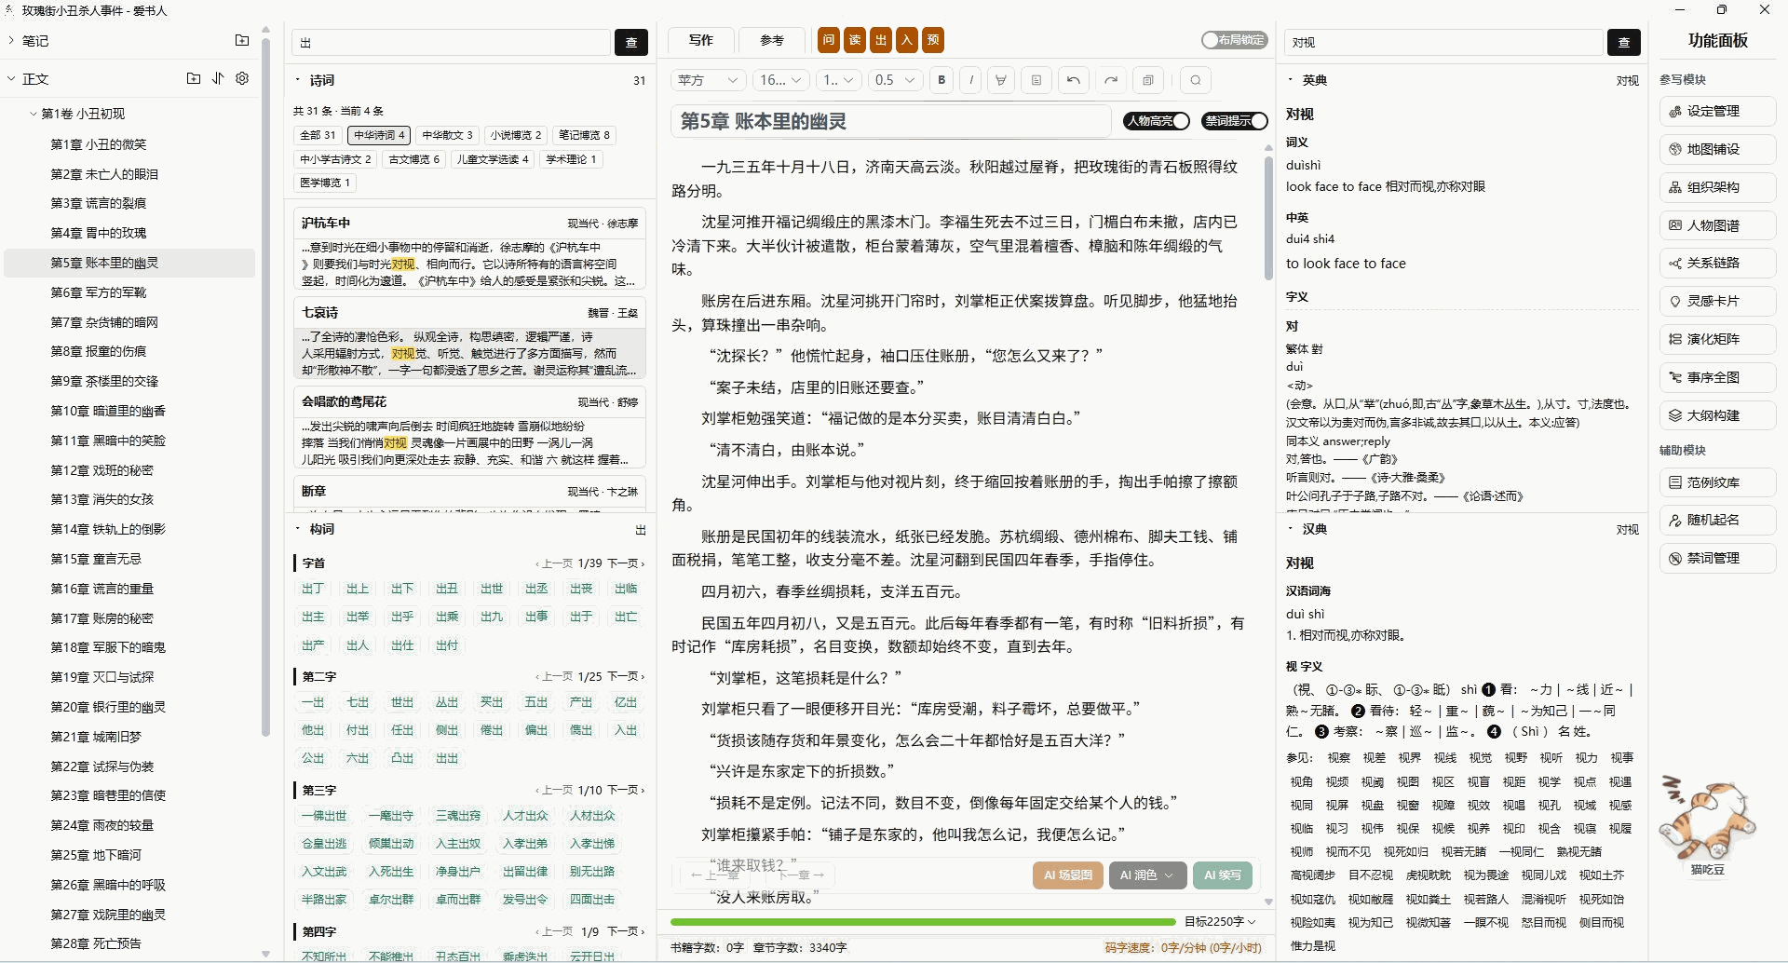The width and height of the screenshot is (1788, 963).
Task: Select the 中华诗词 4 filter chip
Action: tap(379, 135)
